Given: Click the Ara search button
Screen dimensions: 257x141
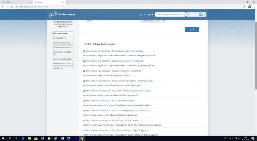Looking at the screenshot, I should tap(192, 30).
